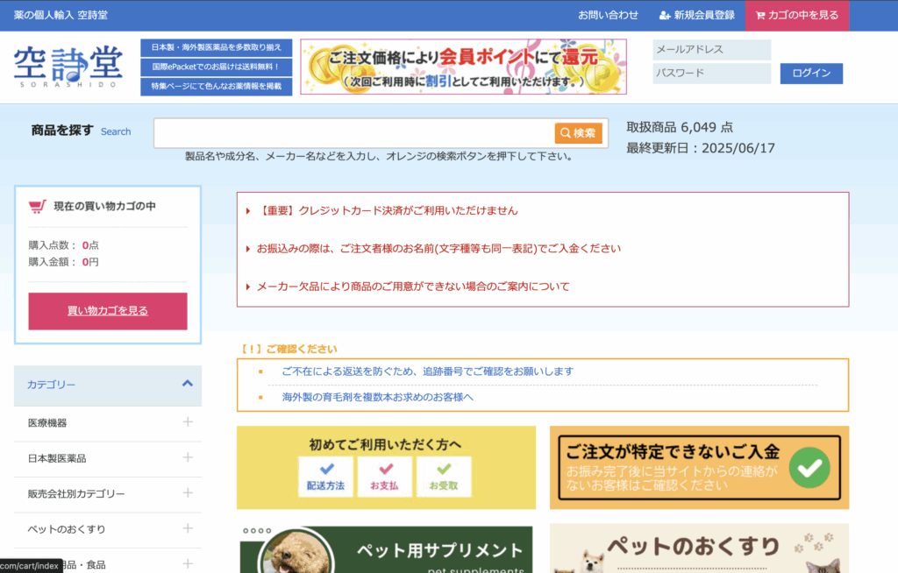Open ペットのおくすり banner
The image size is (898, 573).
(x=699, y=548)
